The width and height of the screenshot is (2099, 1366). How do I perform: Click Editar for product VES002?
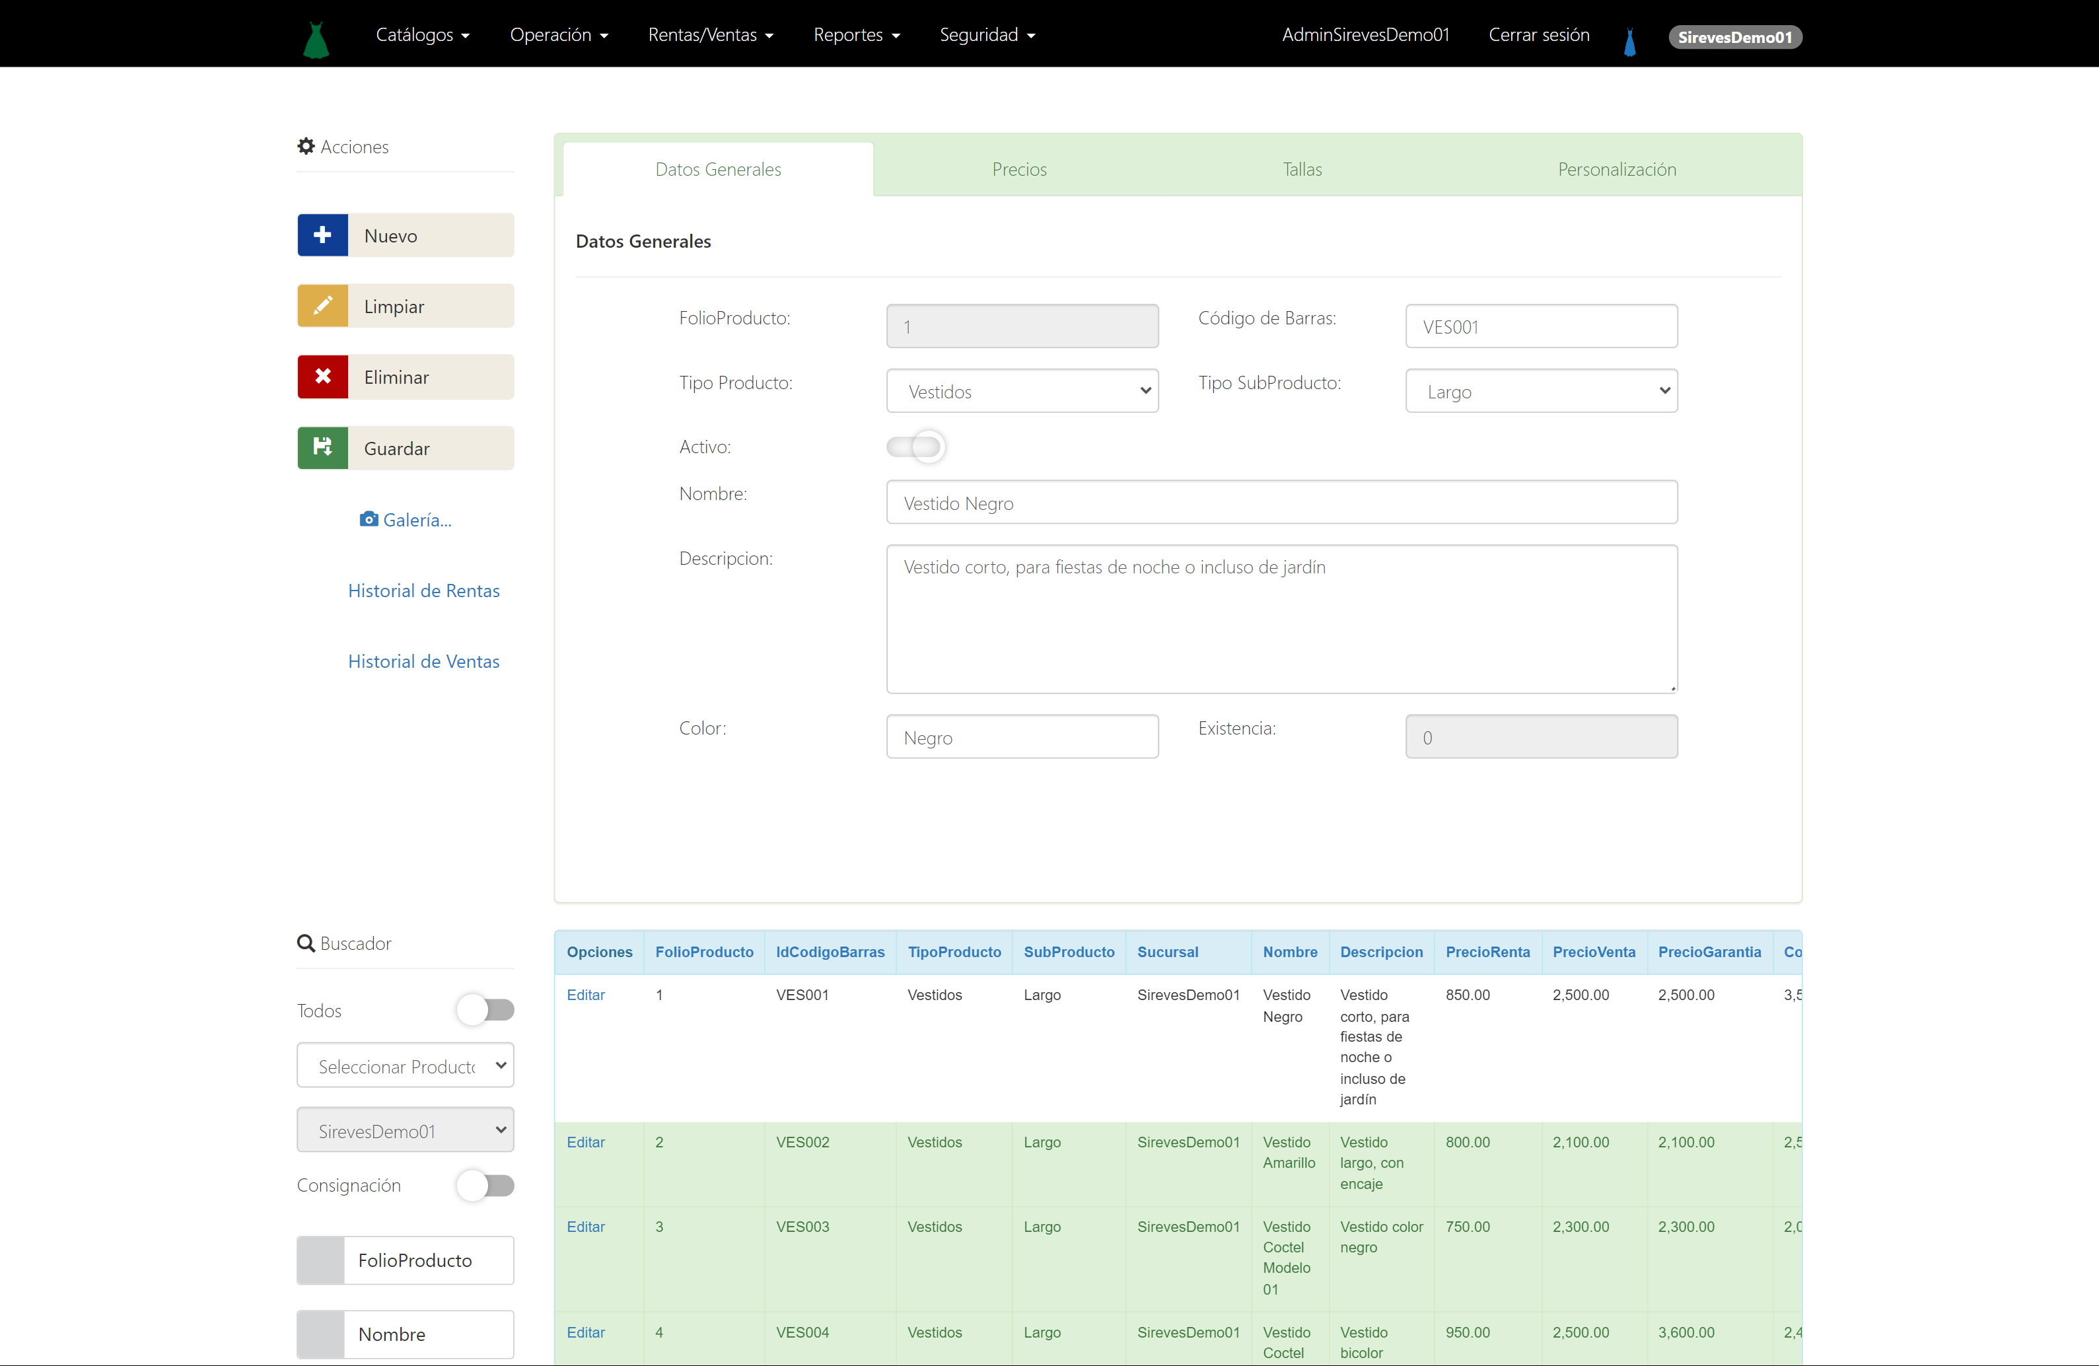point(586,1142)
